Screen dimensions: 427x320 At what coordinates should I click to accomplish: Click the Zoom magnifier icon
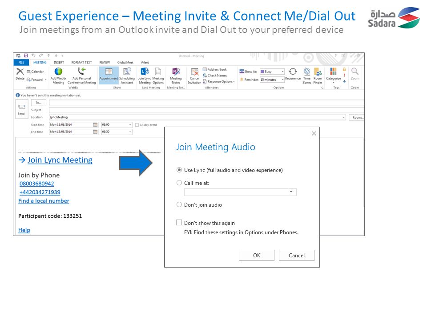pos(354,71)
